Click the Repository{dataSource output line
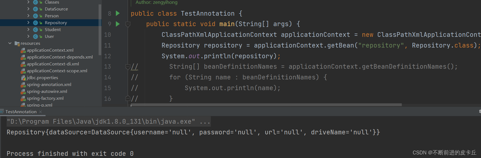The height and width of the screenshot is (158, 481). pos(193,132)
